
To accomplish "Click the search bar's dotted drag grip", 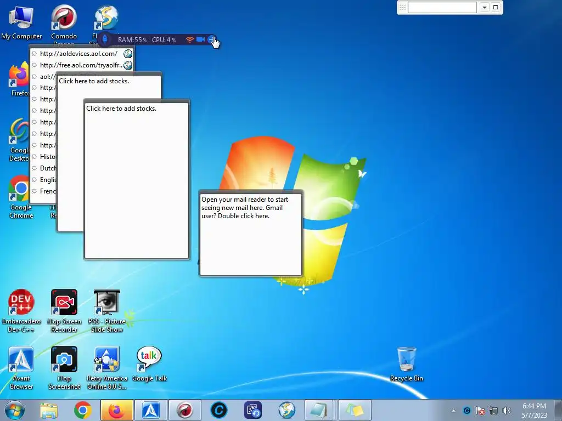I will [x=402, y=7].
